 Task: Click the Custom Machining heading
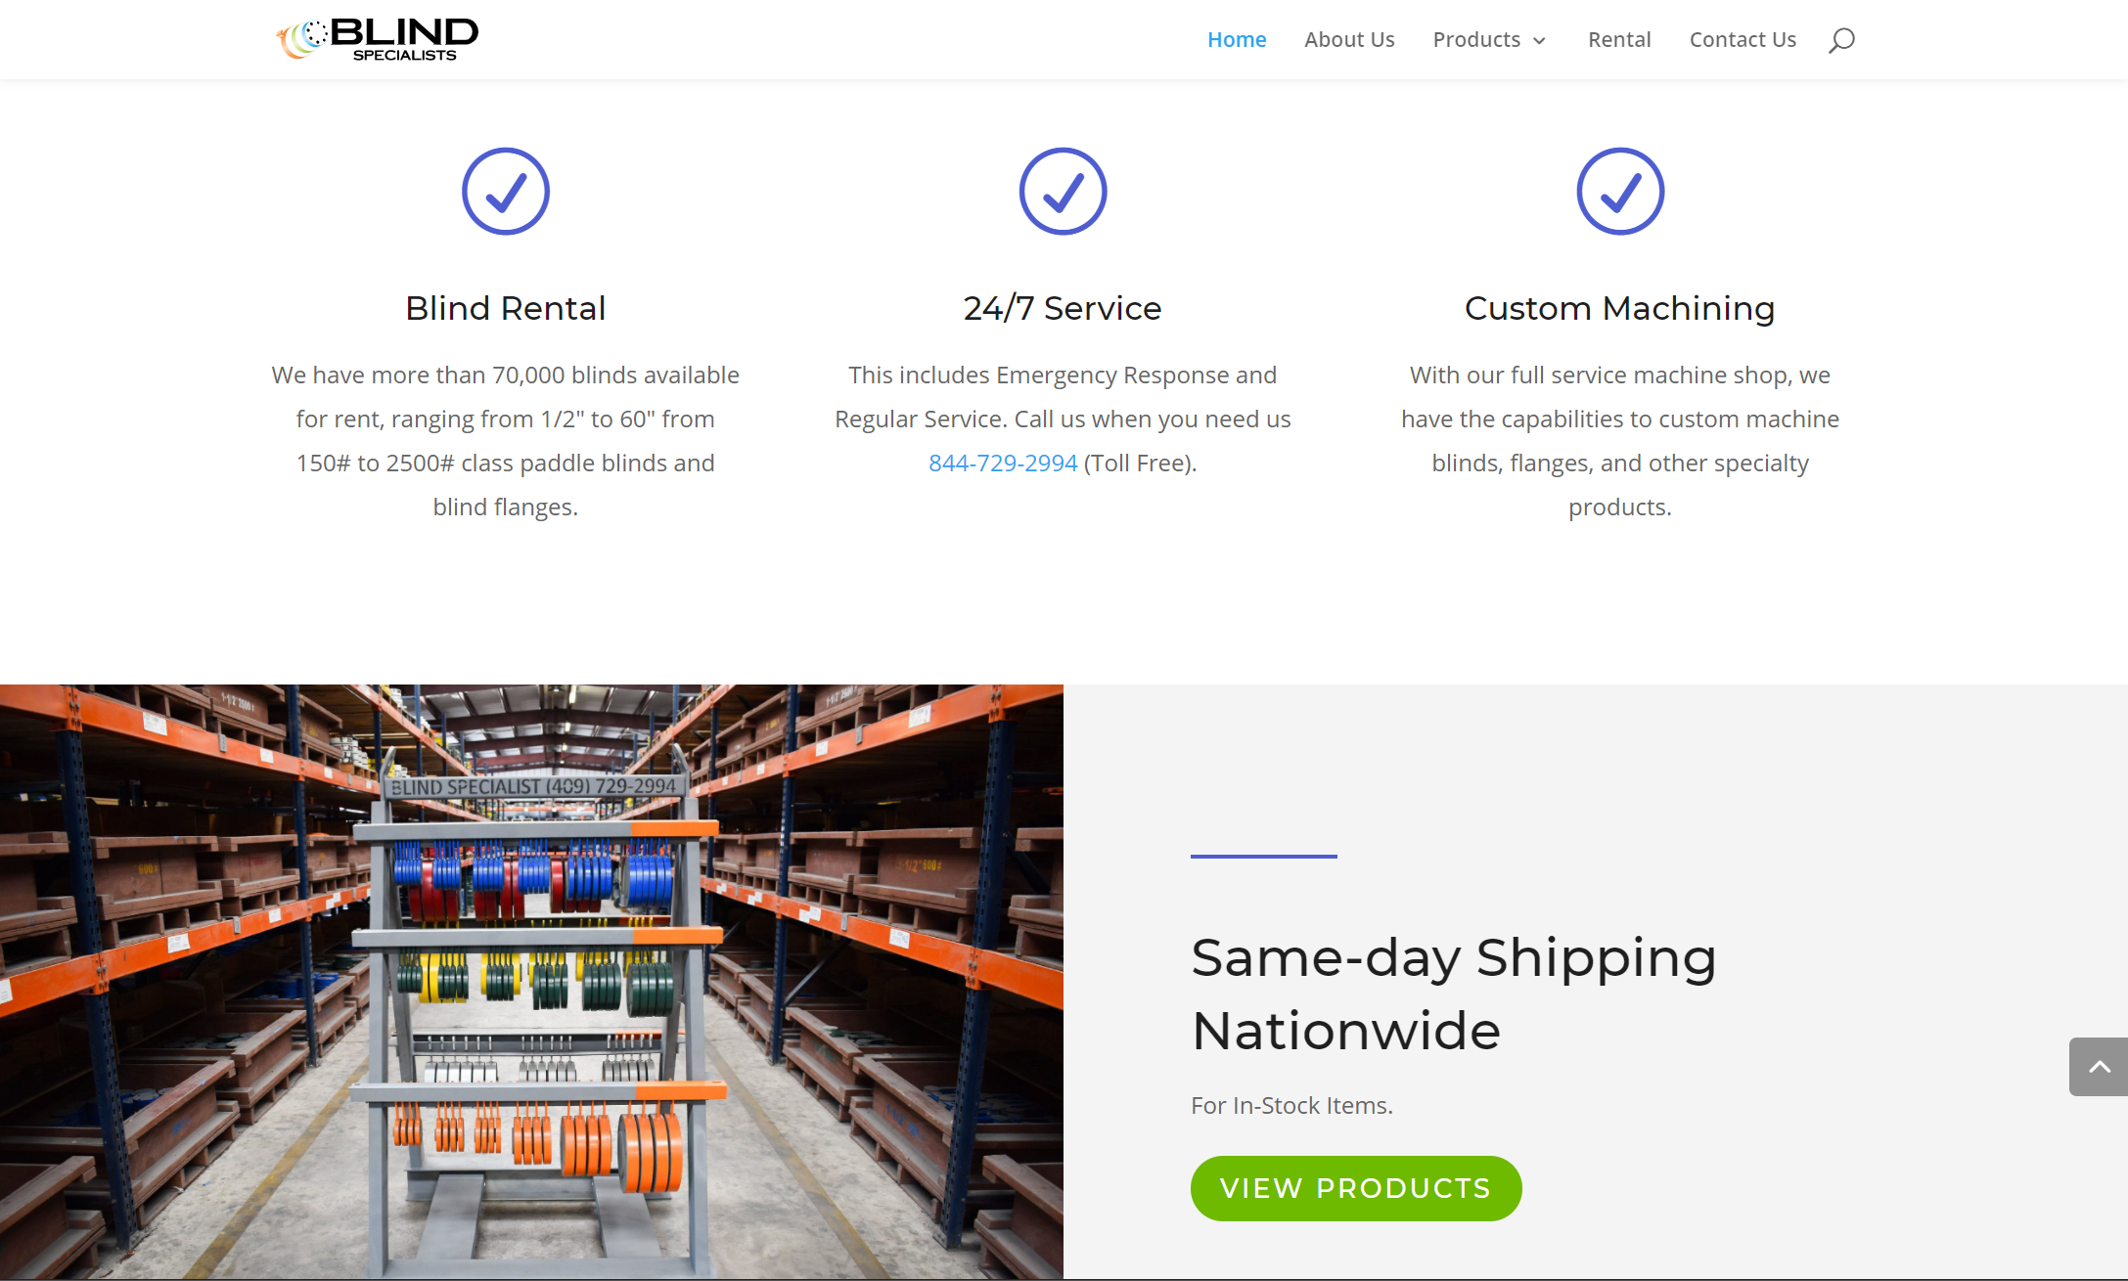1620,309
